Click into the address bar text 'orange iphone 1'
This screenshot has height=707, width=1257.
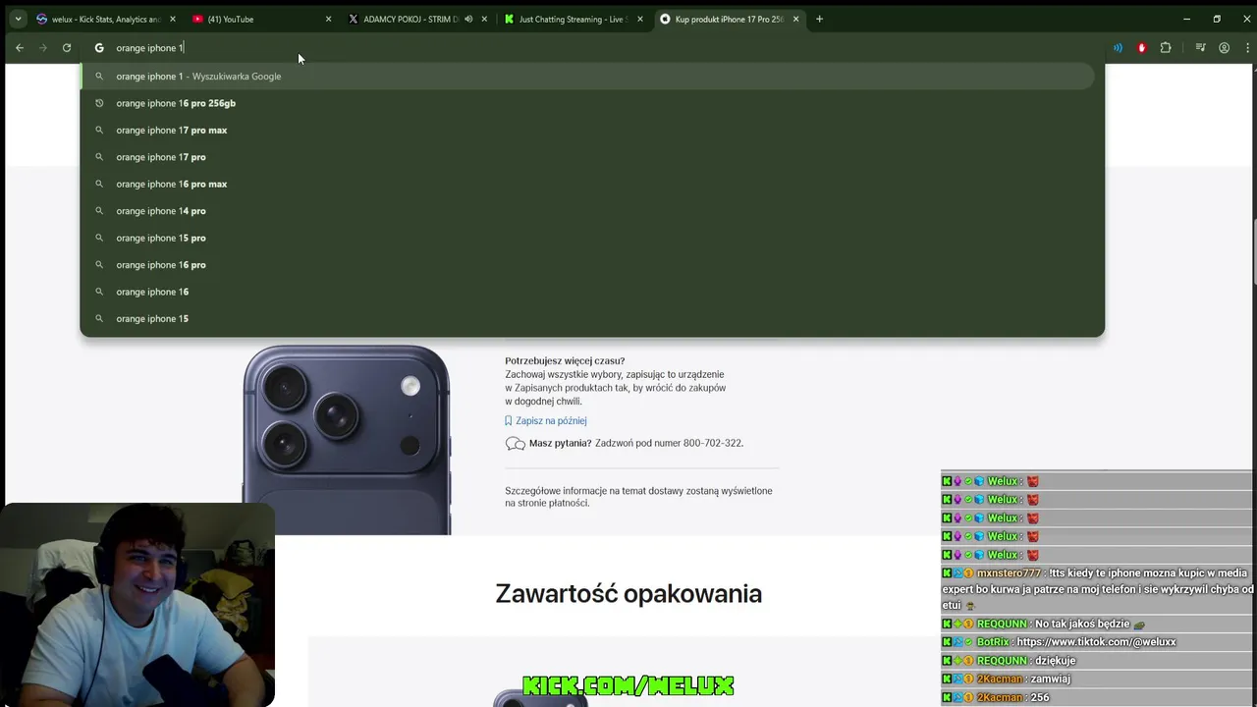point(149,47)
